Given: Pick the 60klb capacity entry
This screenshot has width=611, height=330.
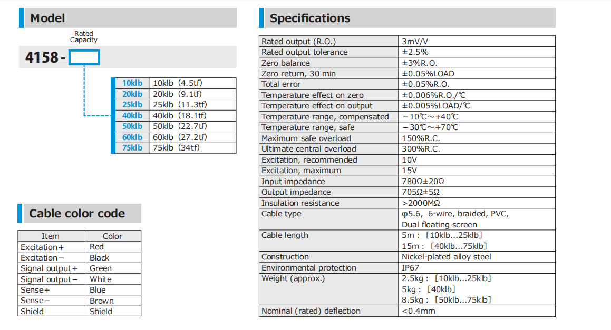Looking at the screenshot, I should tap(174, 137).
